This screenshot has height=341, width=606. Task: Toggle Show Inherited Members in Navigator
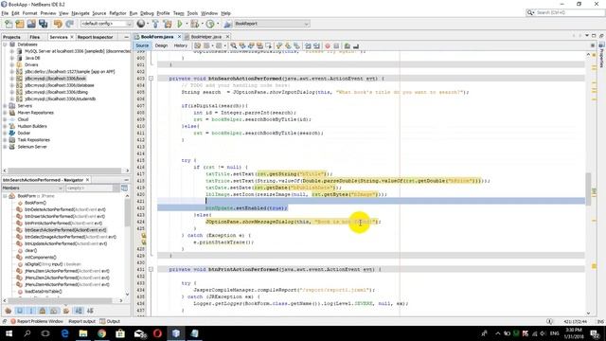(x=9, y=311)
